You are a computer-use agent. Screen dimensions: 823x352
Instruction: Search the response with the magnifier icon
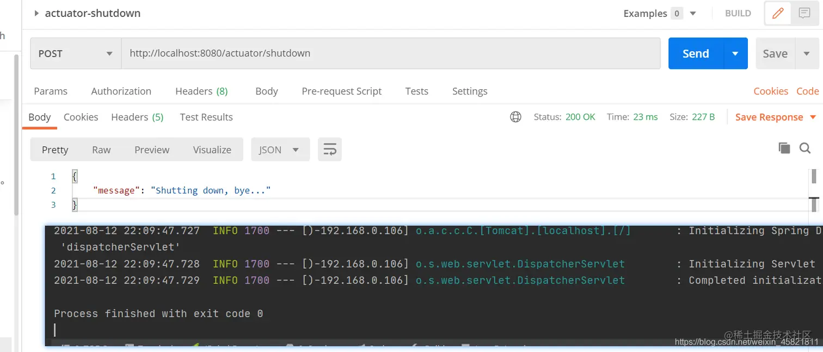point(805,148)
